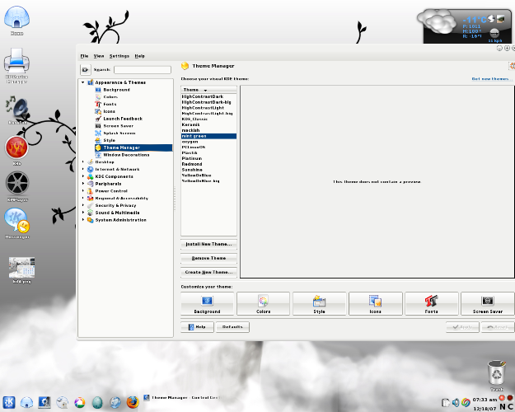Click the Help button
Image resolution: width=515 pixels, height=412 pixels.
(x=198, y=327)
